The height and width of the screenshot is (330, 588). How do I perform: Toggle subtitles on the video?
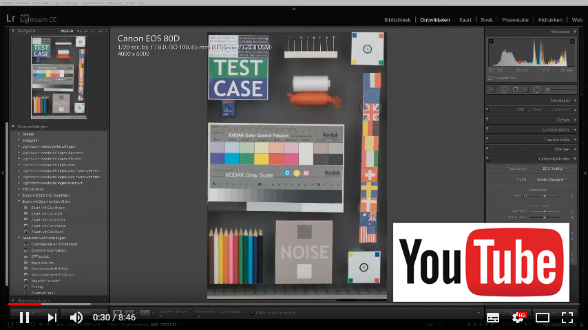493,318
